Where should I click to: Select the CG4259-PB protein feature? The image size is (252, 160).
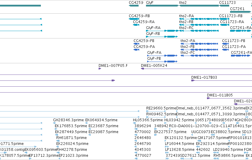pyautogui.click(x=136, y=44)
